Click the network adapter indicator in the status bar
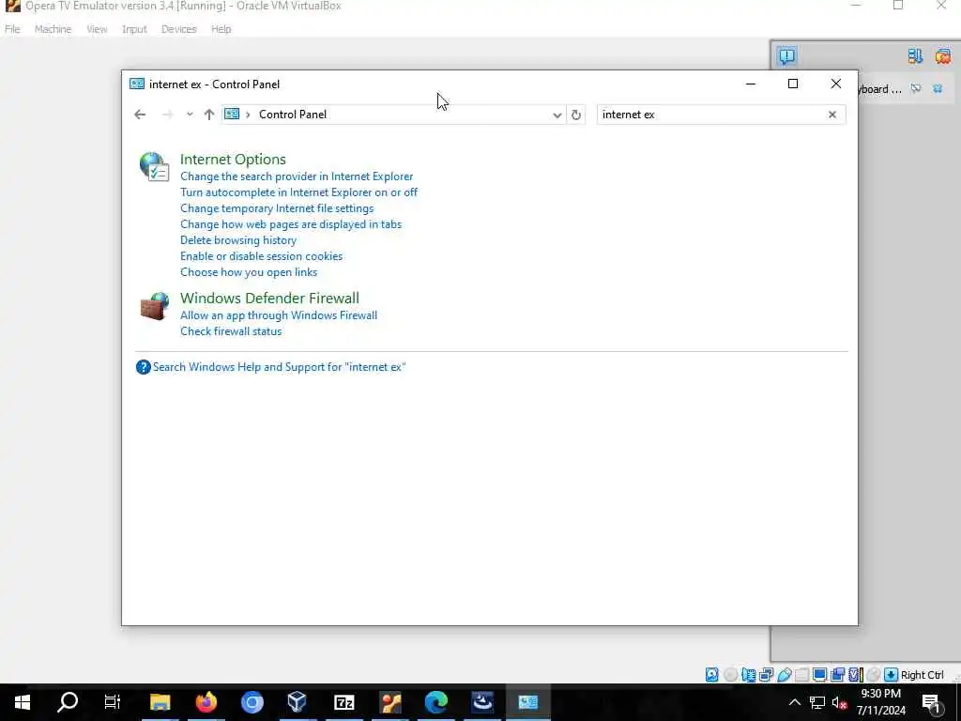This screenshot has height=721, width=961. tap(766, 675)
